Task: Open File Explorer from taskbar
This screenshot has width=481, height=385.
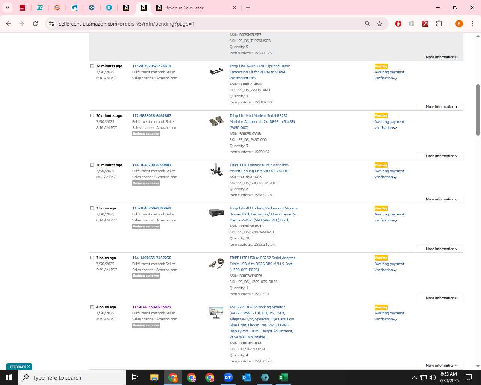Action: (x=154, y=377)
